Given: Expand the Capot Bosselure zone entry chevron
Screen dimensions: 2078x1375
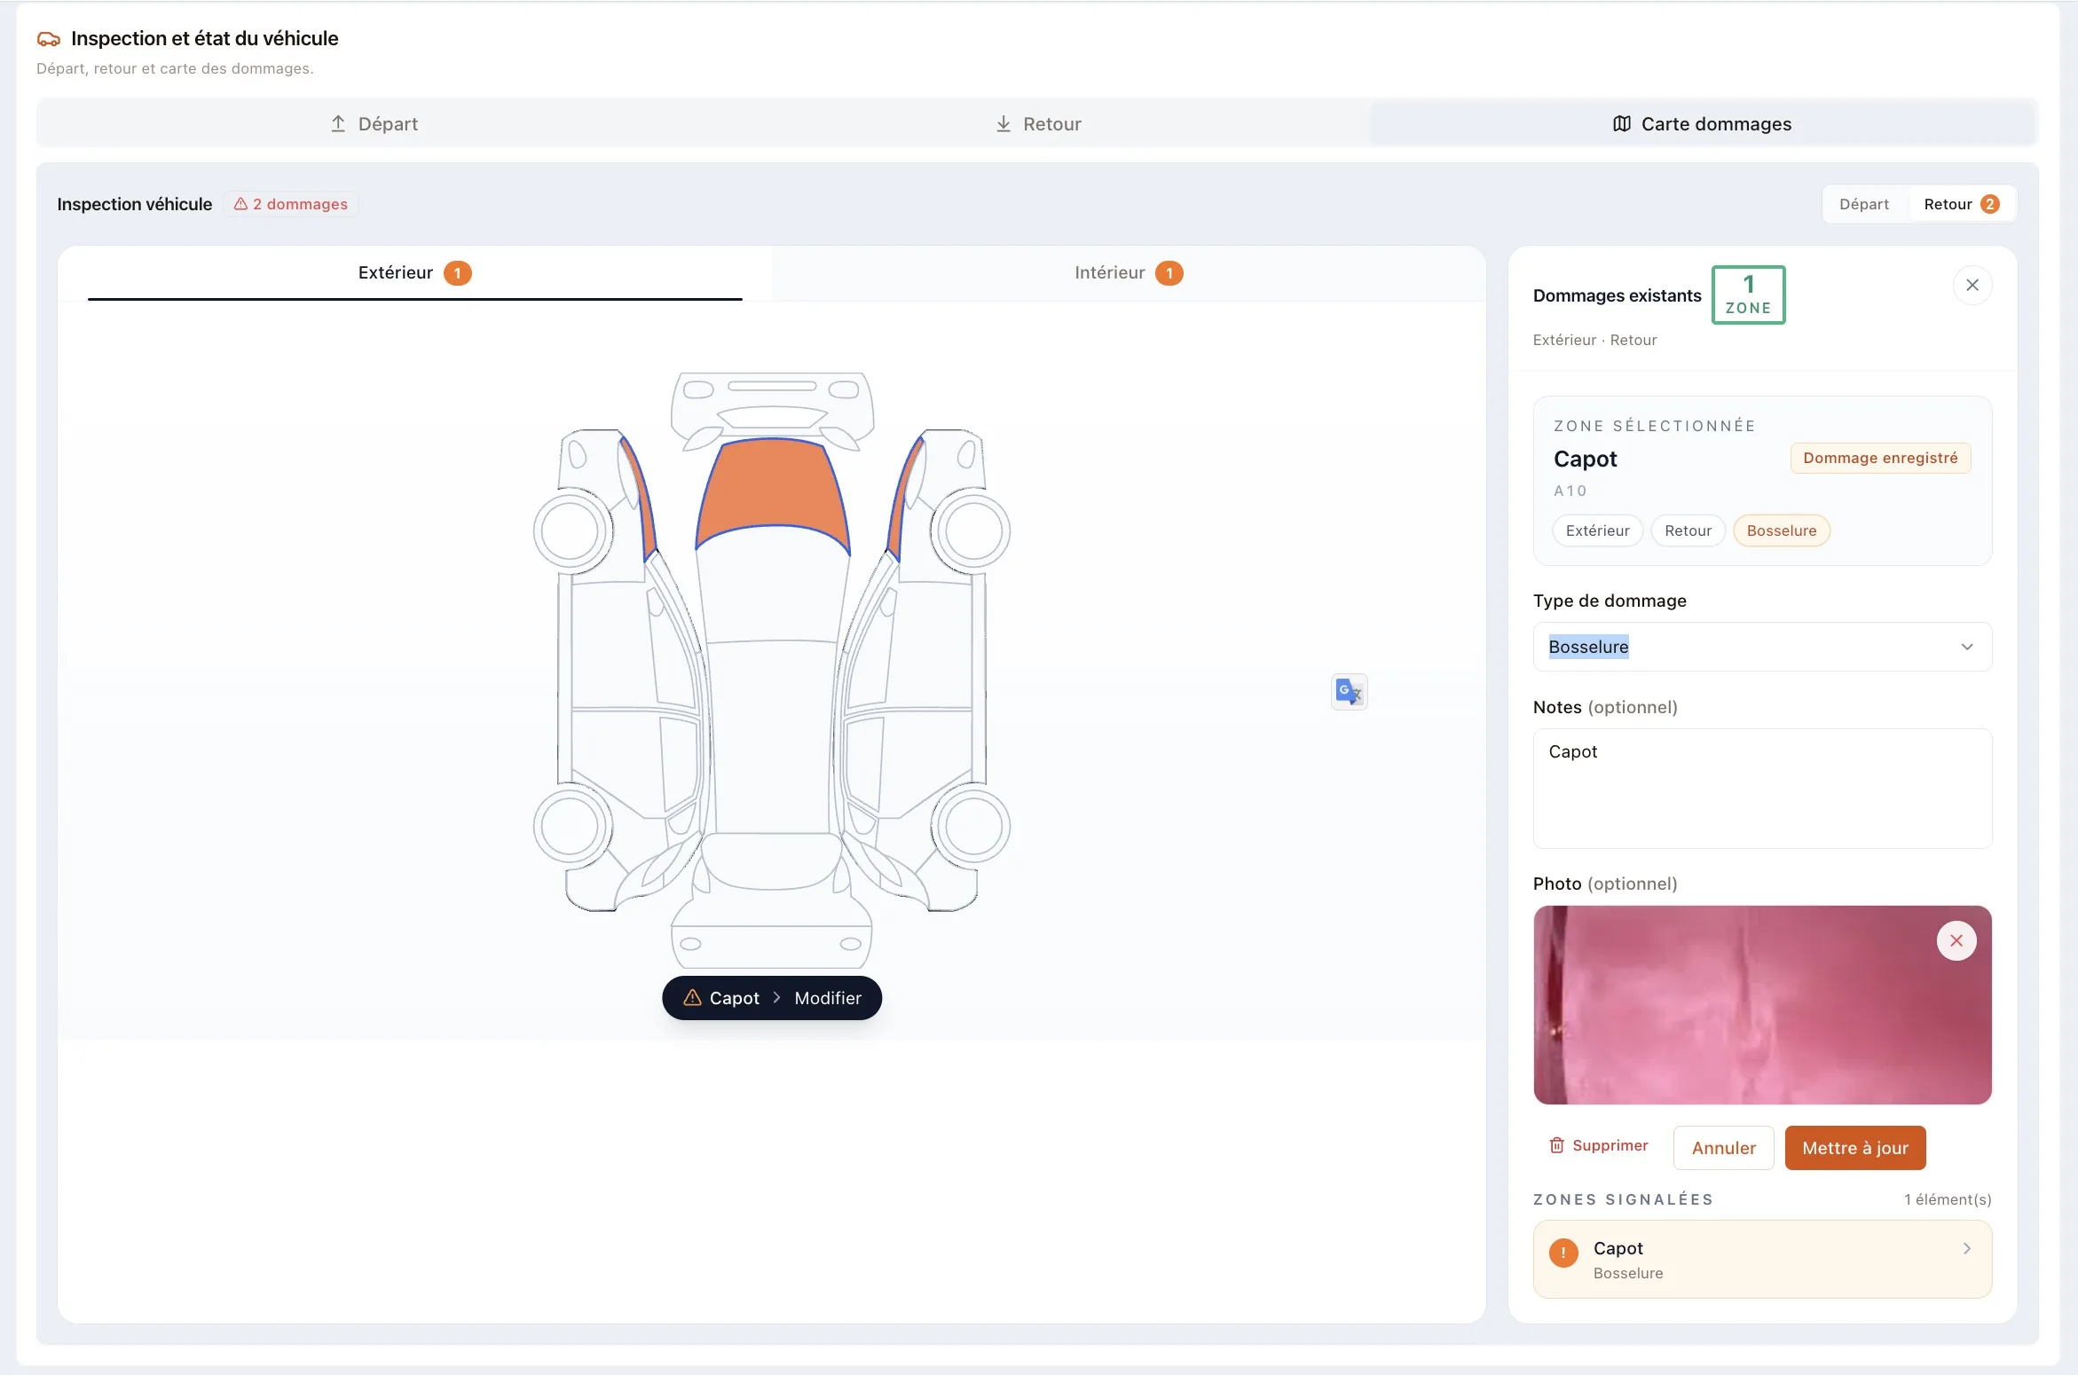Looking at the screenshot, I should click(x=1966, y=1249).
